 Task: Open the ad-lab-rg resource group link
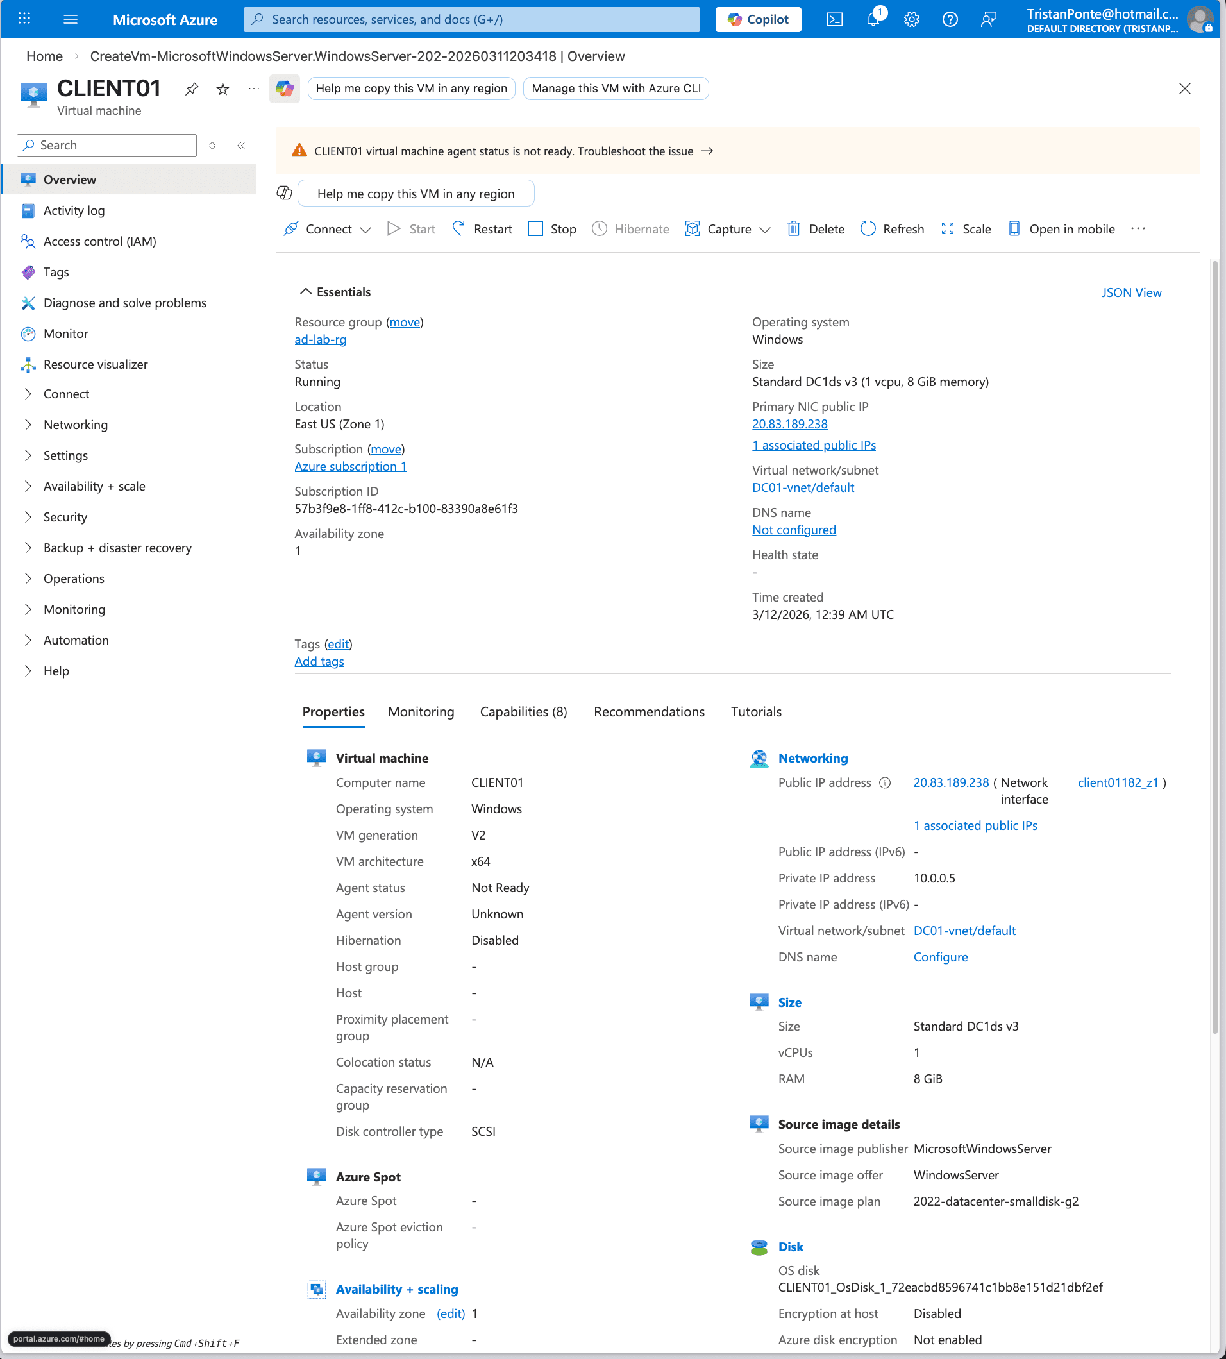click(320, 339)
